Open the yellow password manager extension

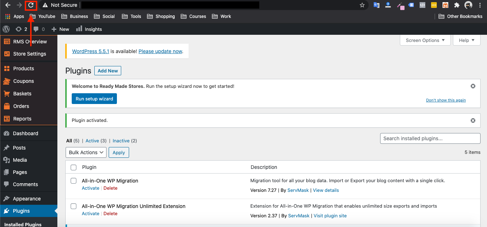tap(434, 5)
